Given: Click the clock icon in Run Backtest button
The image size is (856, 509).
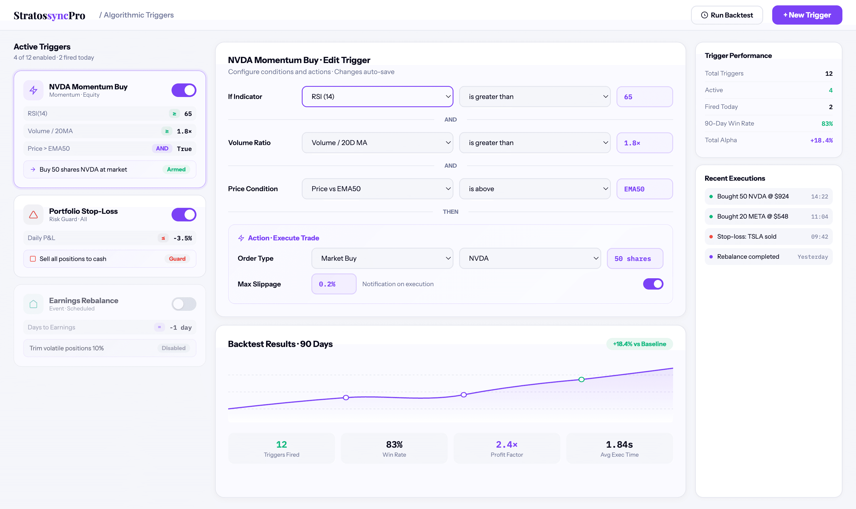Looking at the screenshot, I should coord(704,15).
